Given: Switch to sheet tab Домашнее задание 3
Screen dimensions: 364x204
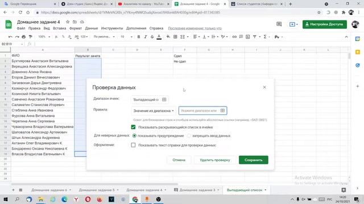Looking at the screenshot, I should pos(197,190).
